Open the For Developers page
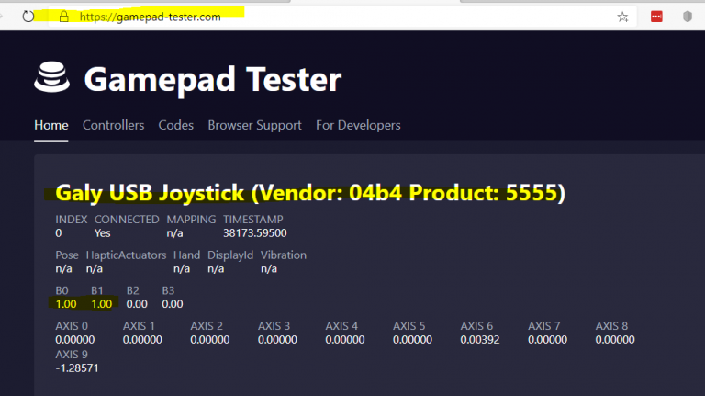 358,125
